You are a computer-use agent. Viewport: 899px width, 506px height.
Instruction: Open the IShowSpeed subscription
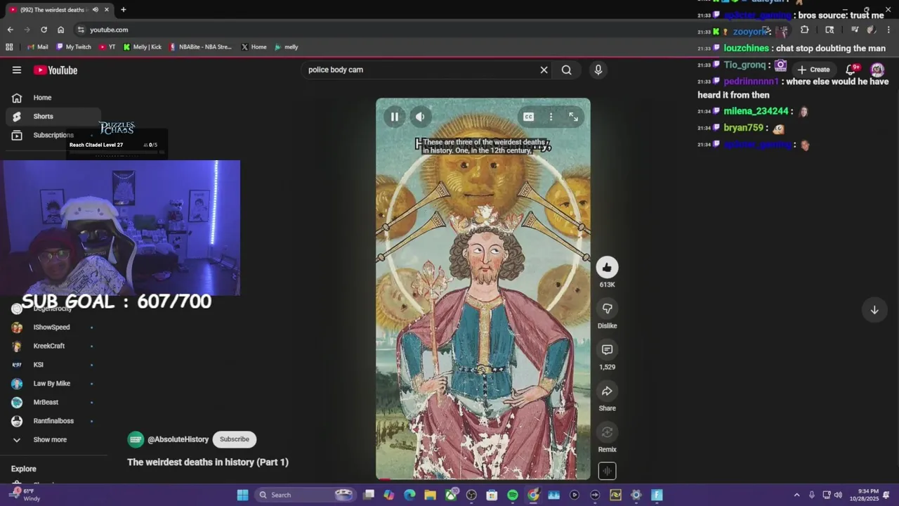[53, 327]
